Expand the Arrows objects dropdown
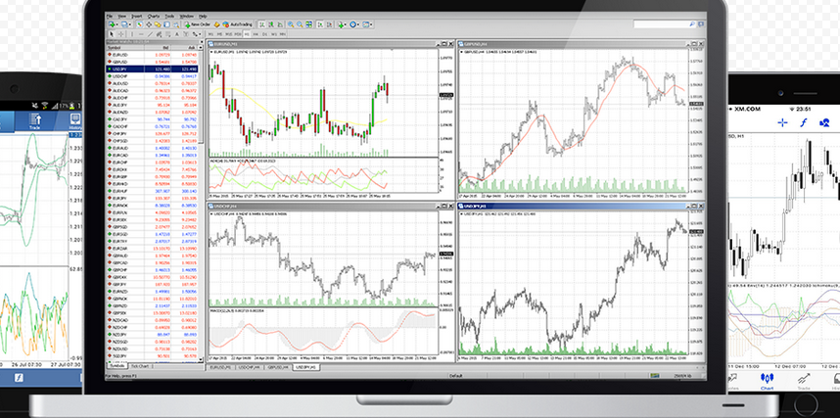Viewport: 840px width, 418px height. pyautogui.click(x=200, y=34)
